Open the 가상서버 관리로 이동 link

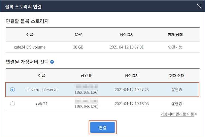177,114
